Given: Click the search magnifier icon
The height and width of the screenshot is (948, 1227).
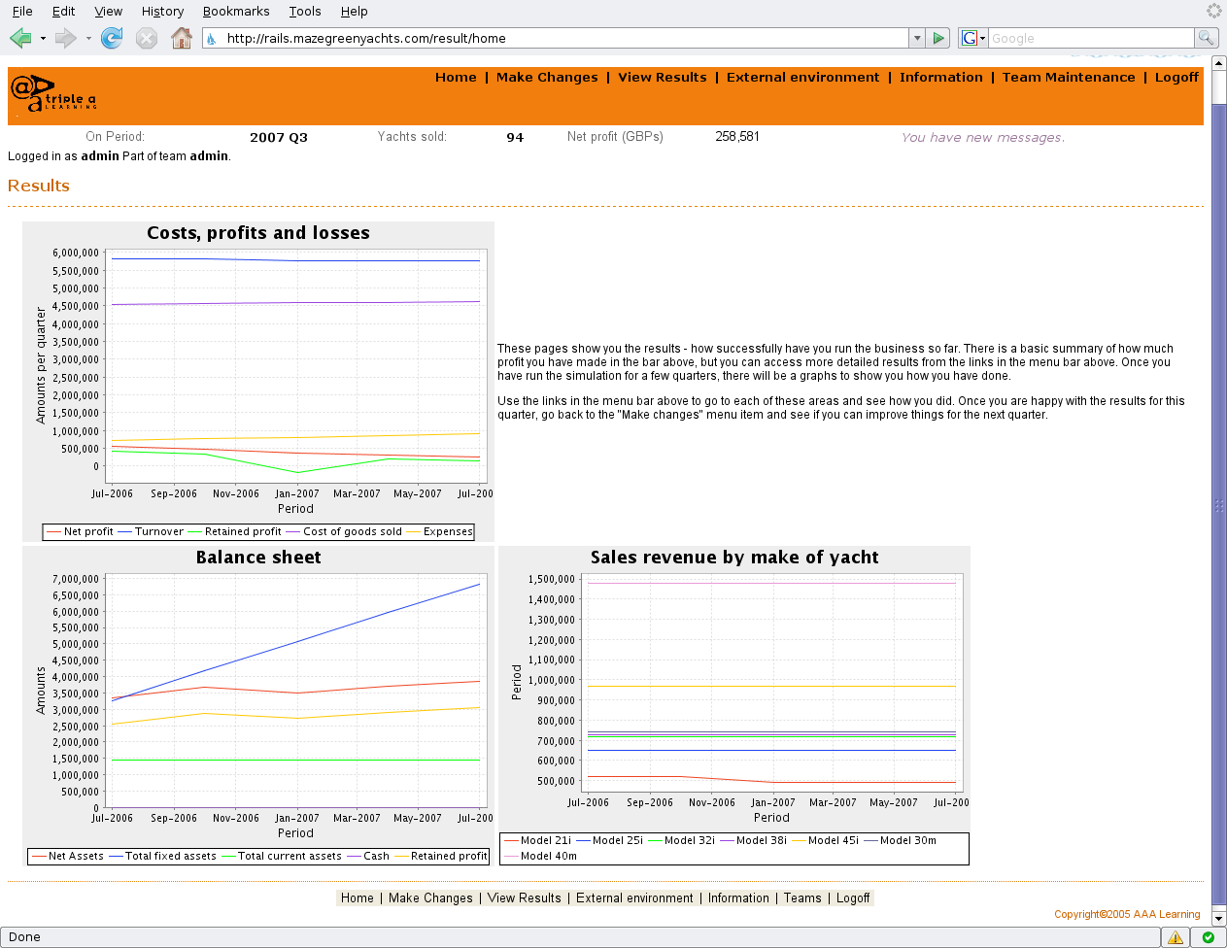Looking at the screenshot, I should (1206, 38).
